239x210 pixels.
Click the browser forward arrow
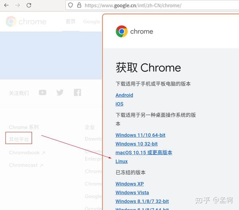[x=18, y=5]
